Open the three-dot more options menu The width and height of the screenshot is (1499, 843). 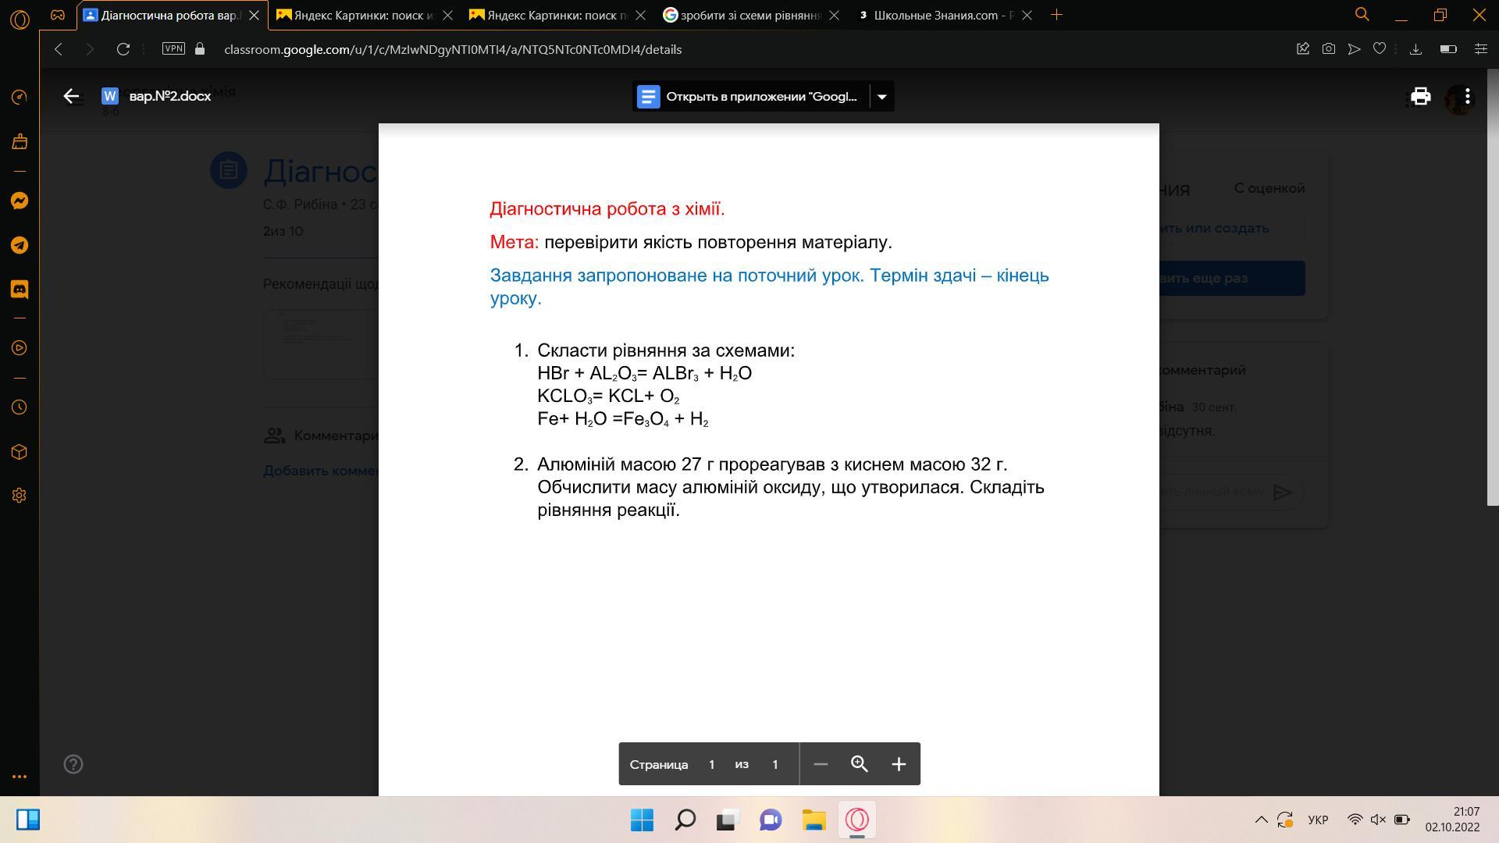(1468, 96)
